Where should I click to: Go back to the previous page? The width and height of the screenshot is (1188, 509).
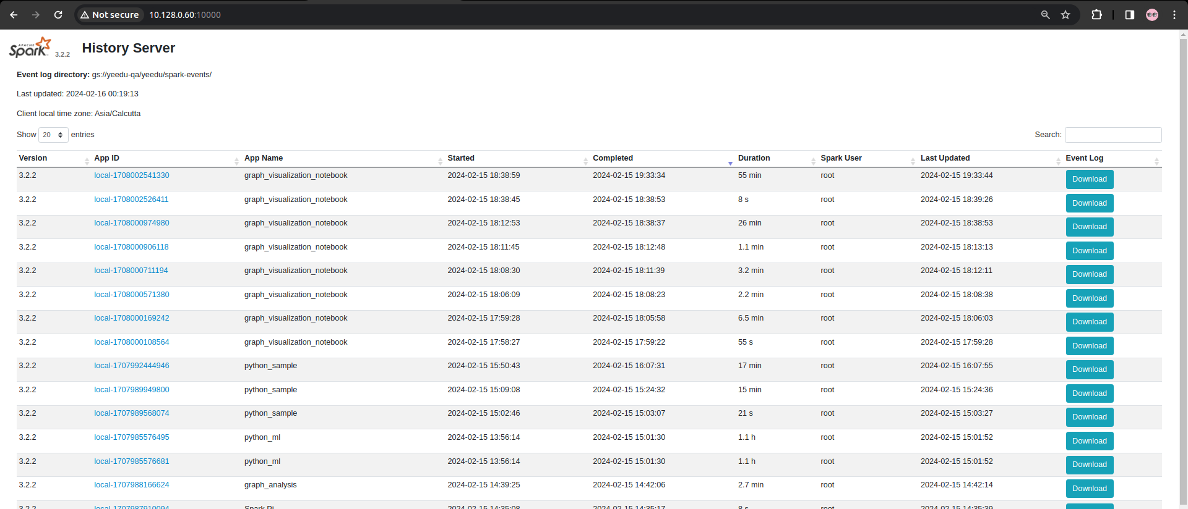[x=14, y=15]
